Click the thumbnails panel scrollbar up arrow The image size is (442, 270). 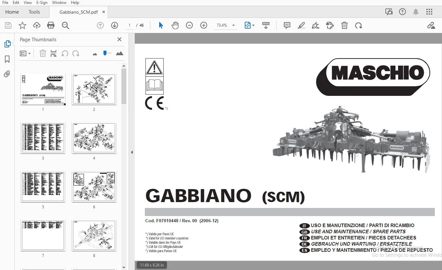pos(124,66)
